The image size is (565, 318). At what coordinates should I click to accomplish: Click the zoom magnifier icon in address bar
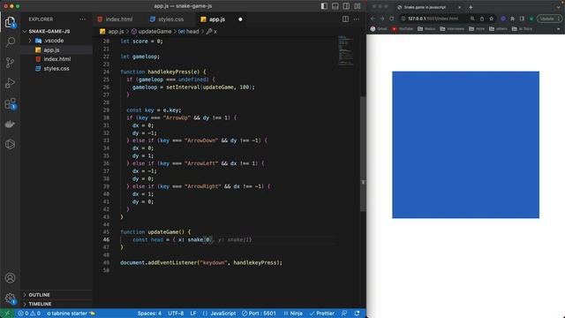coord(472,19)
